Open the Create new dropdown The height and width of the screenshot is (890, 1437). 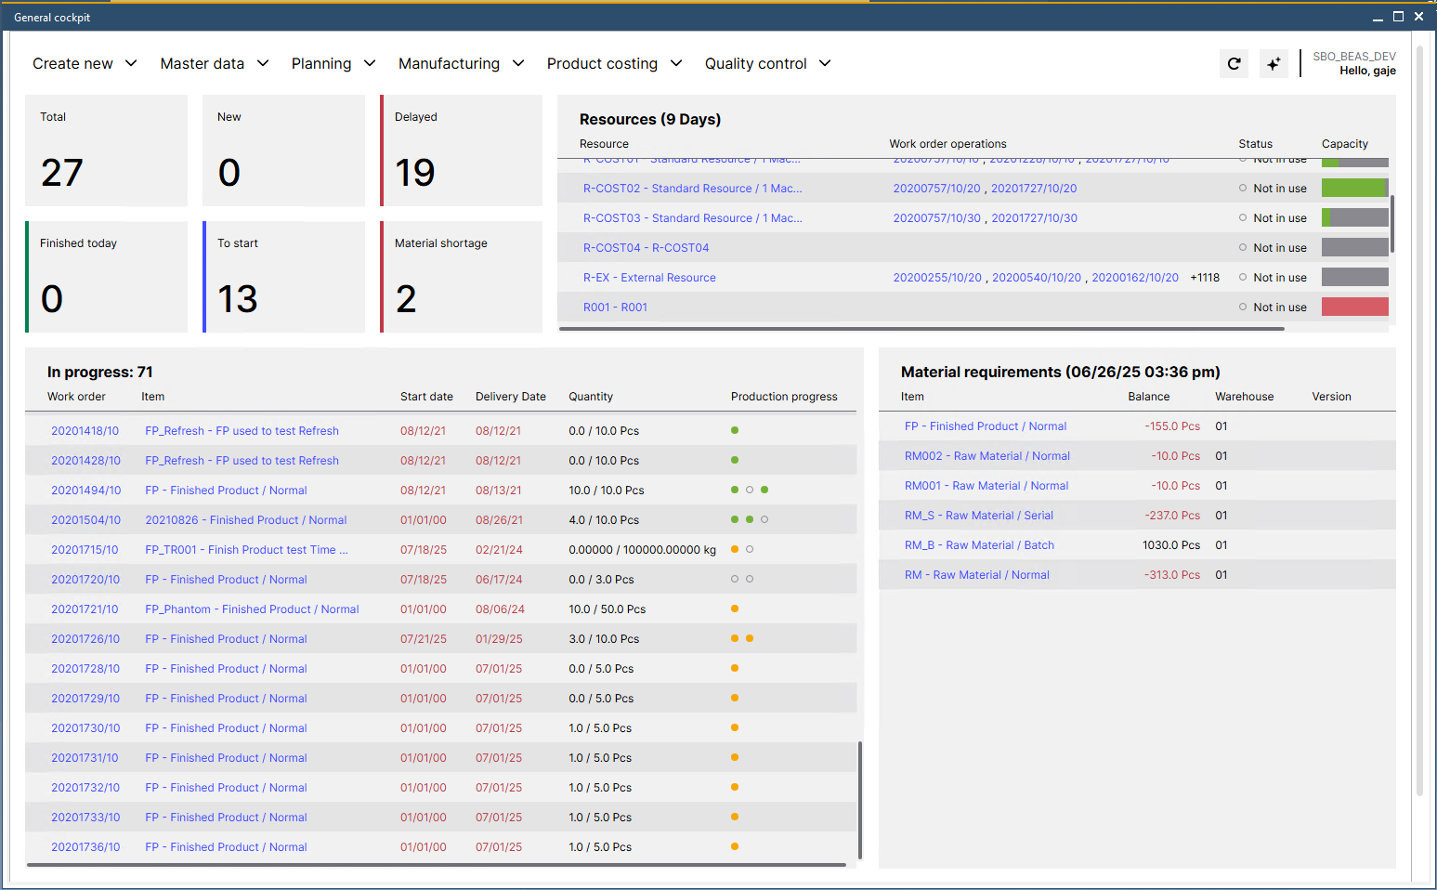point(85,63)
